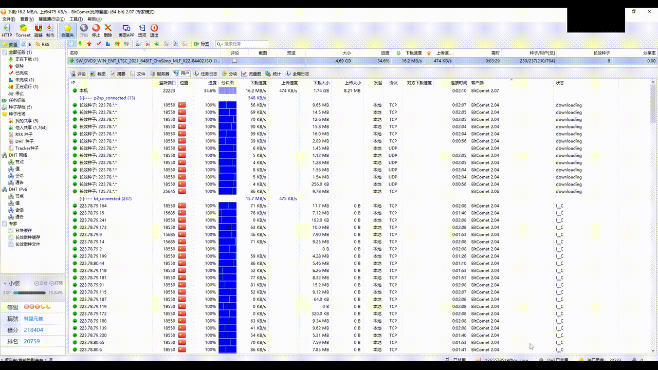Click the 标签 tag button in filter bar

202,44
